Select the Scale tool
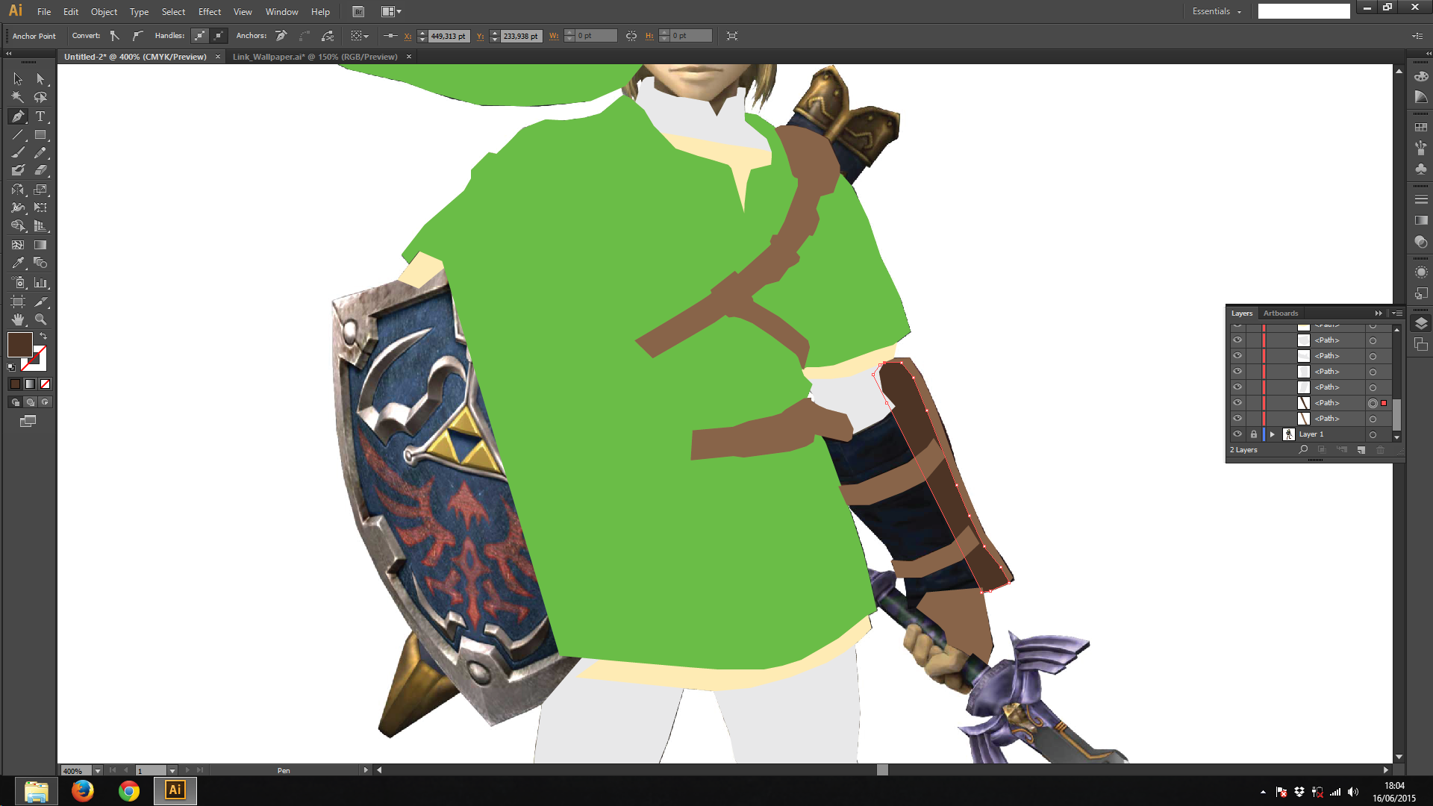1433x806 pixels. (41, 190)
